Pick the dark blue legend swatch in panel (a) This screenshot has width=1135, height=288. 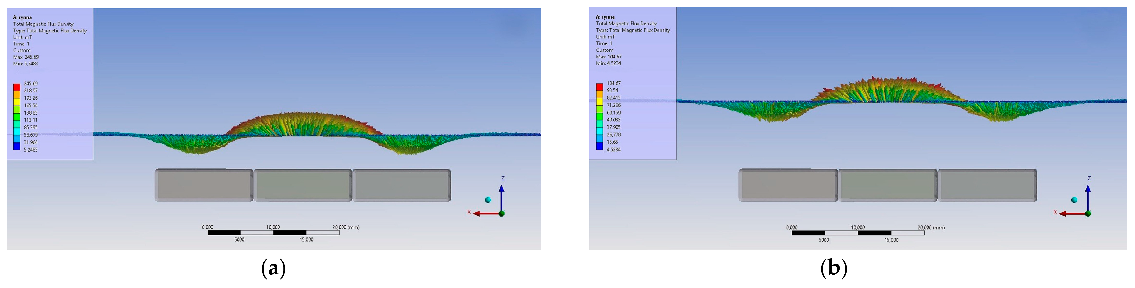tap(16, 147)
